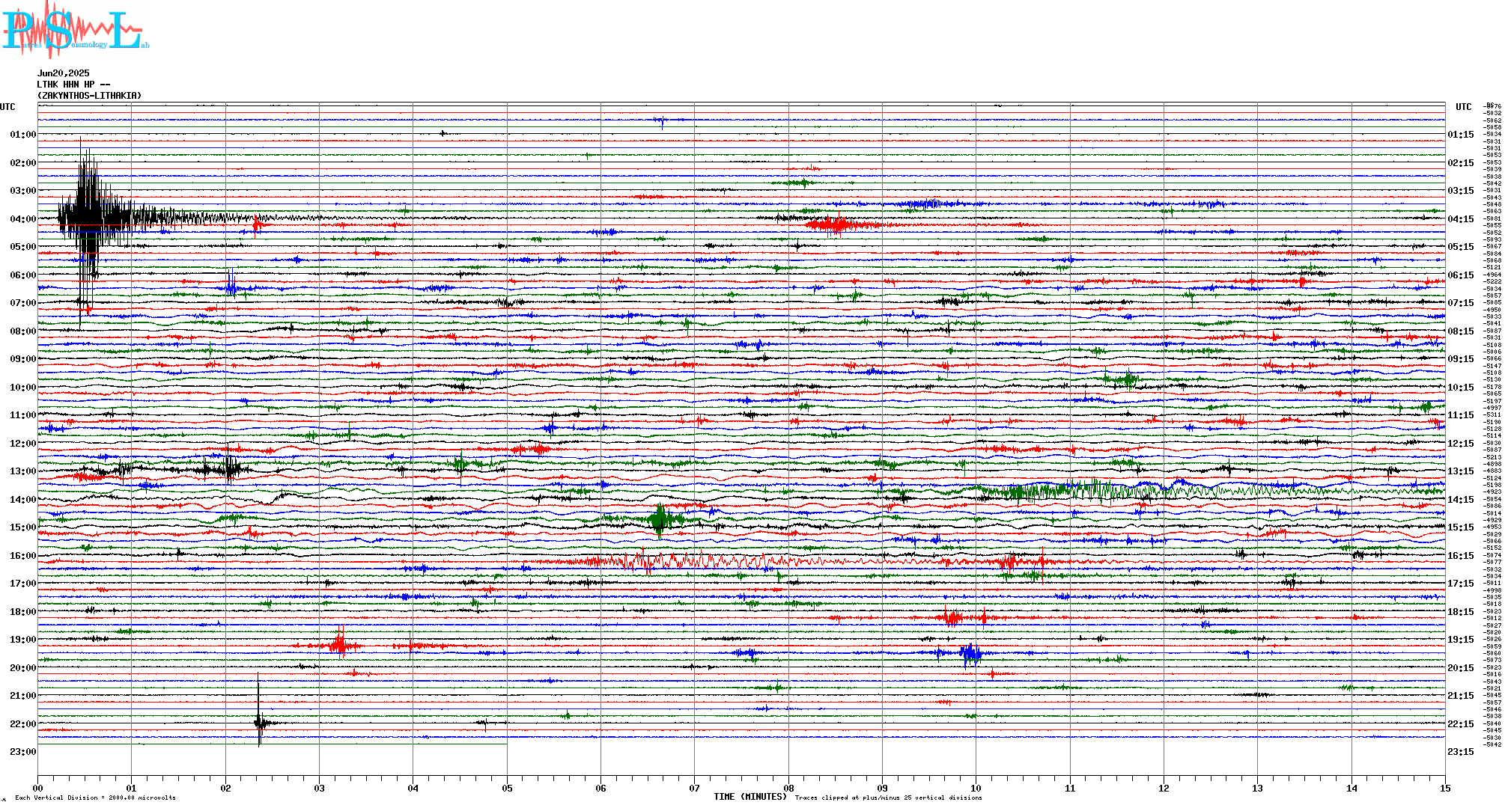Click the minute axis tick label 01
Viewport: 1505px width, 808px height.
click(132, 788)
